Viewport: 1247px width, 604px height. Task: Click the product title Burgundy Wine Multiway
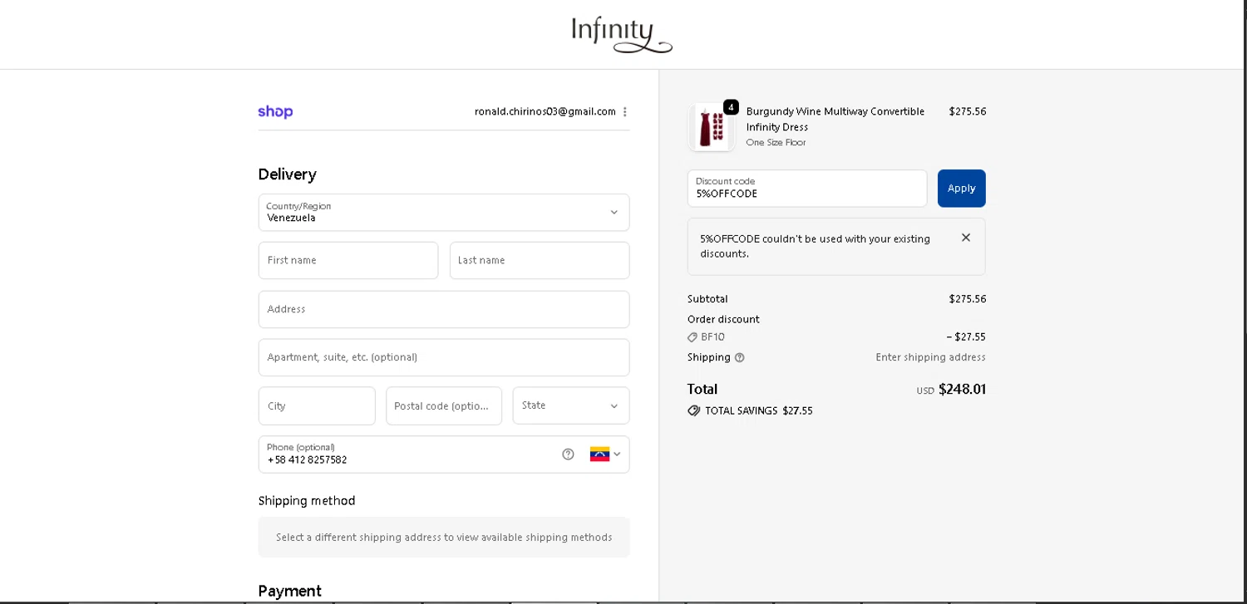click(835, 119)
